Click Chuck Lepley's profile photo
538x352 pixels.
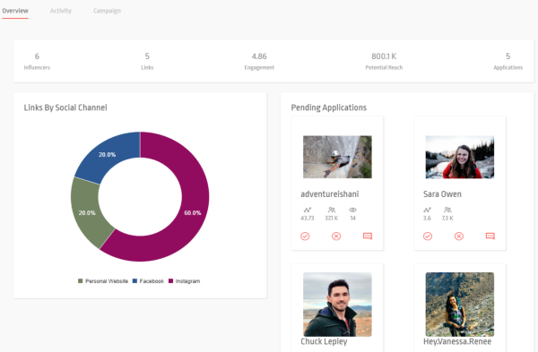pyautogui.click(x=337, y=305)
